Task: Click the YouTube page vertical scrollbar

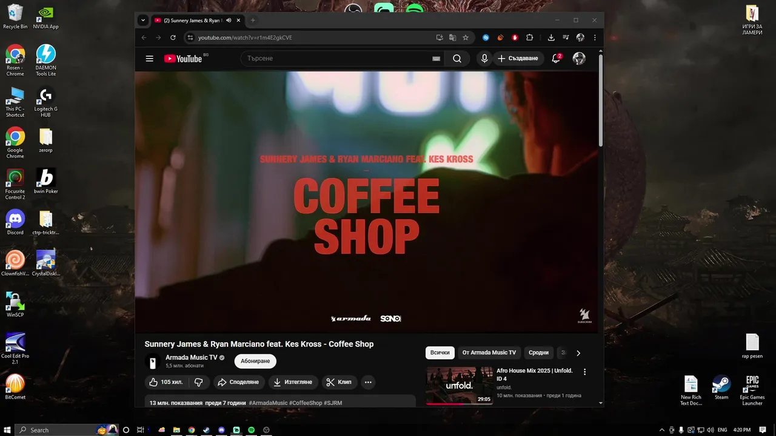Action: 601,100
